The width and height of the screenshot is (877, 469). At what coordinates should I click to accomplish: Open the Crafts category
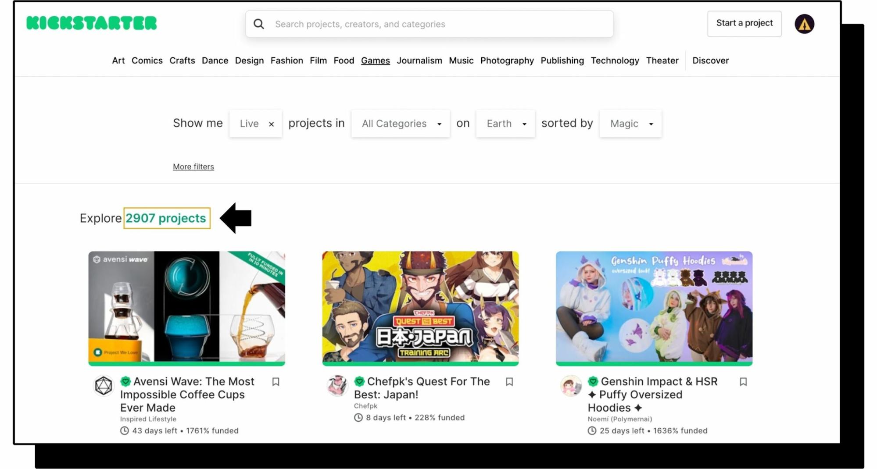coord(182,60)
